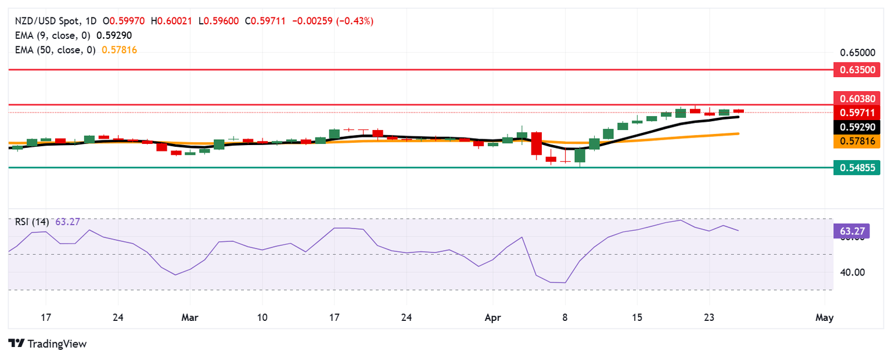892x358 pixels.
Task: Click the Apr date label on time axis
Action: pos(492,318)
